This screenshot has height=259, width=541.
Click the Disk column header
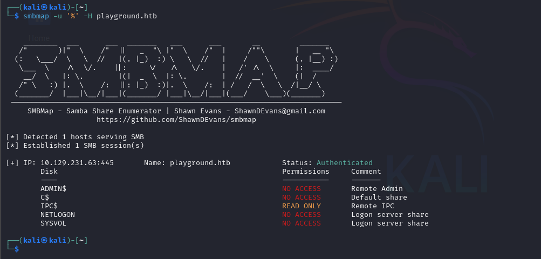[49, 171]
